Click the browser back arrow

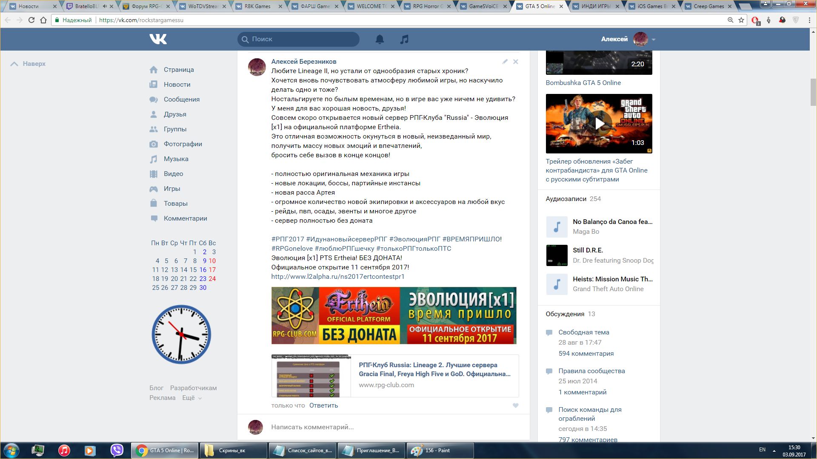(8, 20)
